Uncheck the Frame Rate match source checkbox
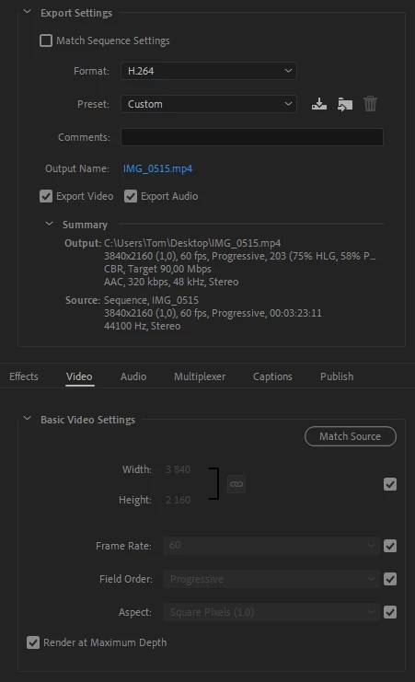Image resolution: width=415 pixels, height=682 pixels. tap(390, 546)
